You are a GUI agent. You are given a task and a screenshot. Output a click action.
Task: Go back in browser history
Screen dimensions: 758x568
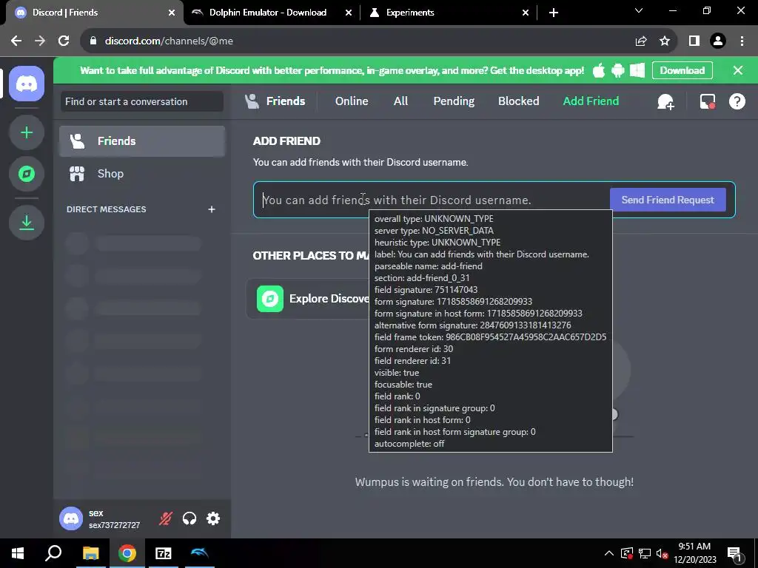[x=16, y=41]
